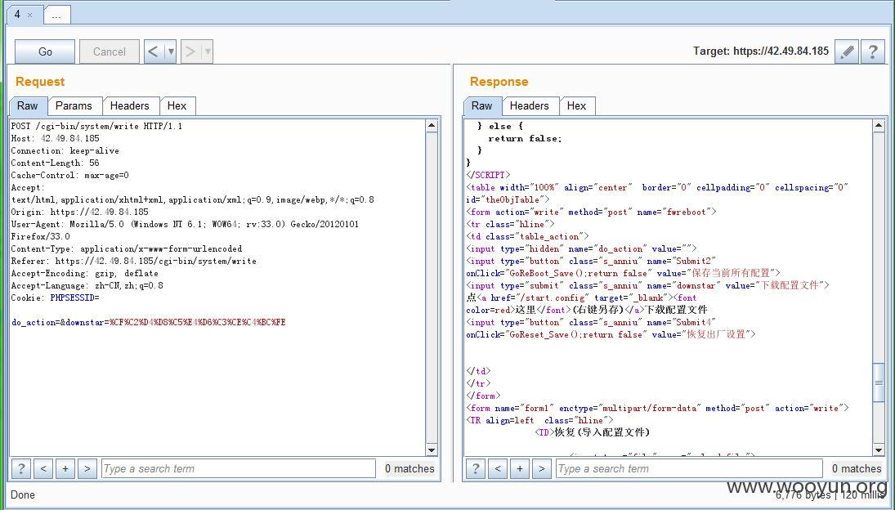Screen dimensions: 895x510
Task: Switch to Request Hex tab
Action: pos(177,105)
